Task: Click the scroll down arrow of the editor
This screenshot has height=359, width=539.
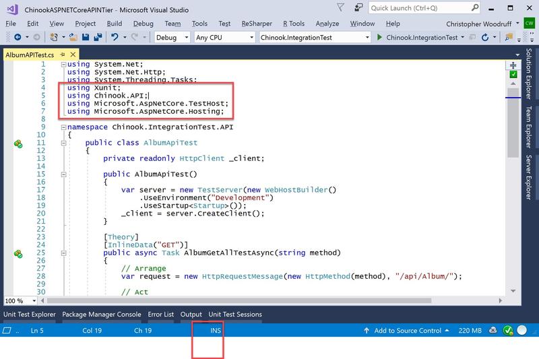Action: (x=513, y=291)
